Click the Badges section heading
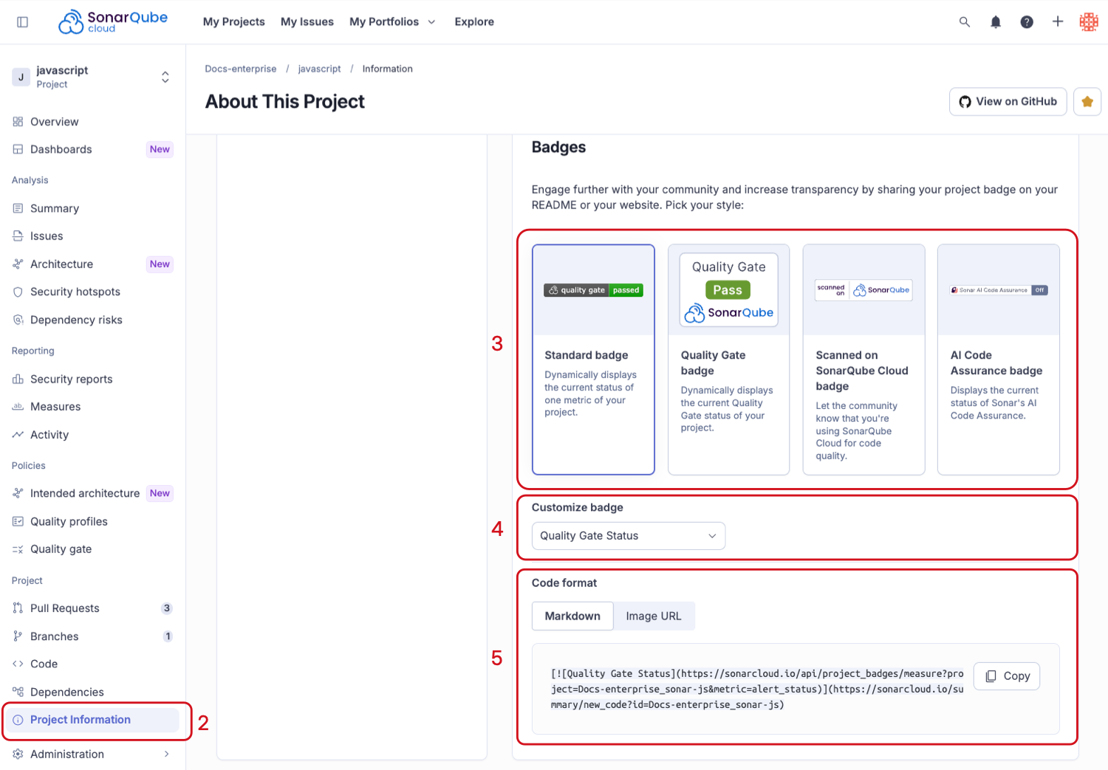The width and height of the screenshot is (1108, 770). click(x=559, y=148)
